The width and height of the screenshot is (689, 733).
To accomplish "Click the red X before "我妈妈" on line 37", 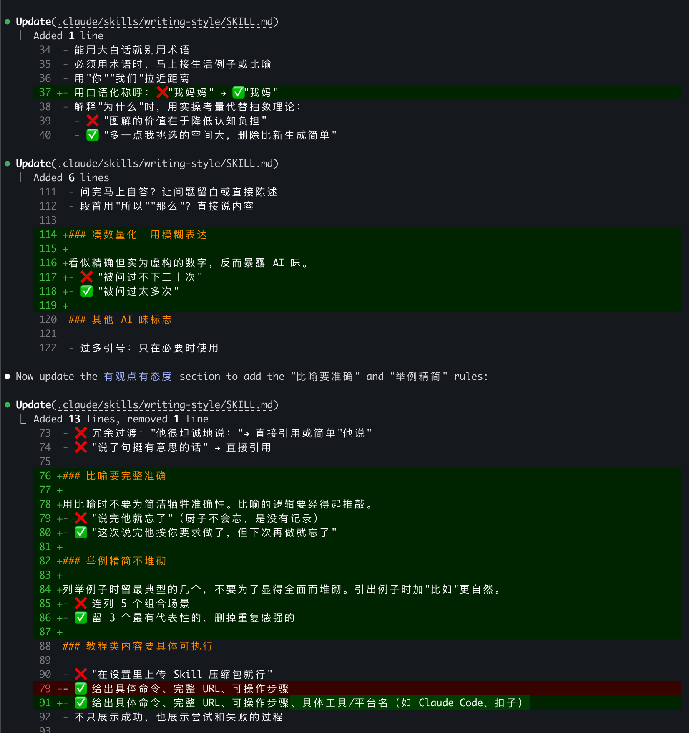I will point(162,93).
